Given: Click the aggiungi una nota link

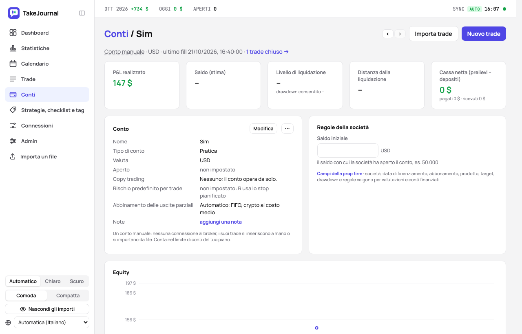Looking at the screenshot, I should [x=221, y=222].
